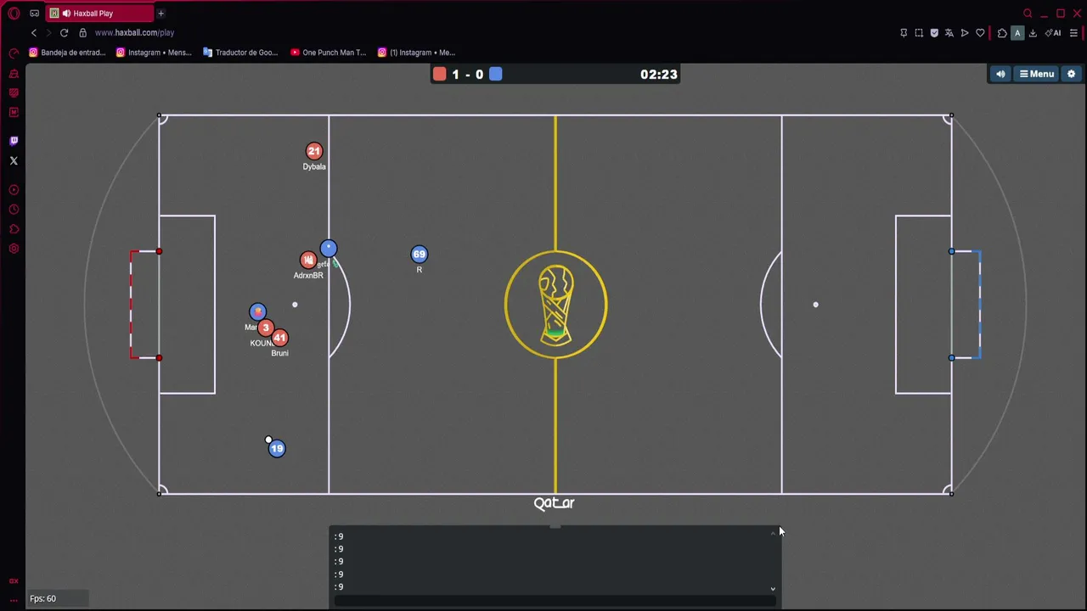Click blue player number 19
The image size is (1087, 611).
click(x=277, y=449)
